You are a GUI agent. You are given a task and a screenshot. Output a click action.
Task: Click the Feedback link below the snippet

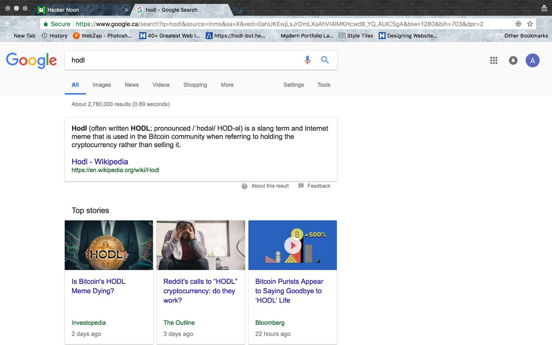[318, 186]
